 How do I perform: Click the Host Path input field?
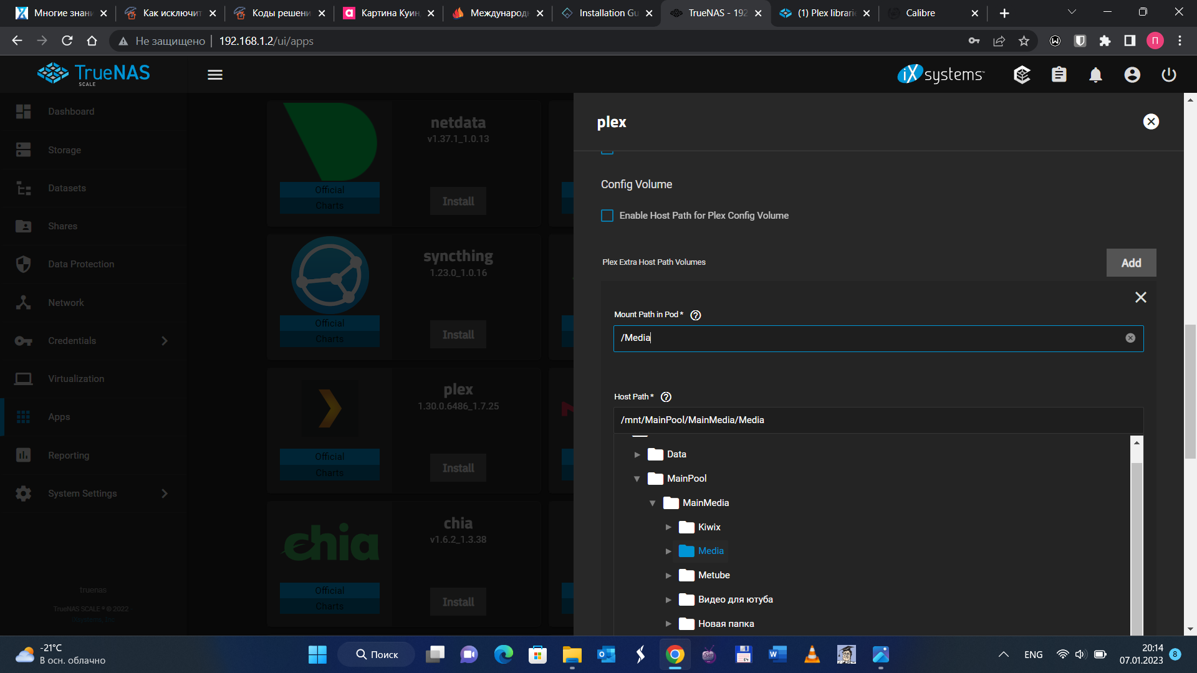coord(878,421)
